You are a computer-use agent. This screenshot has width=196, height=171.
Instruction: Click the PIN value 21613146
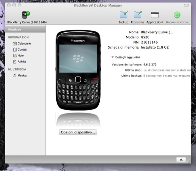pos(149,42)
